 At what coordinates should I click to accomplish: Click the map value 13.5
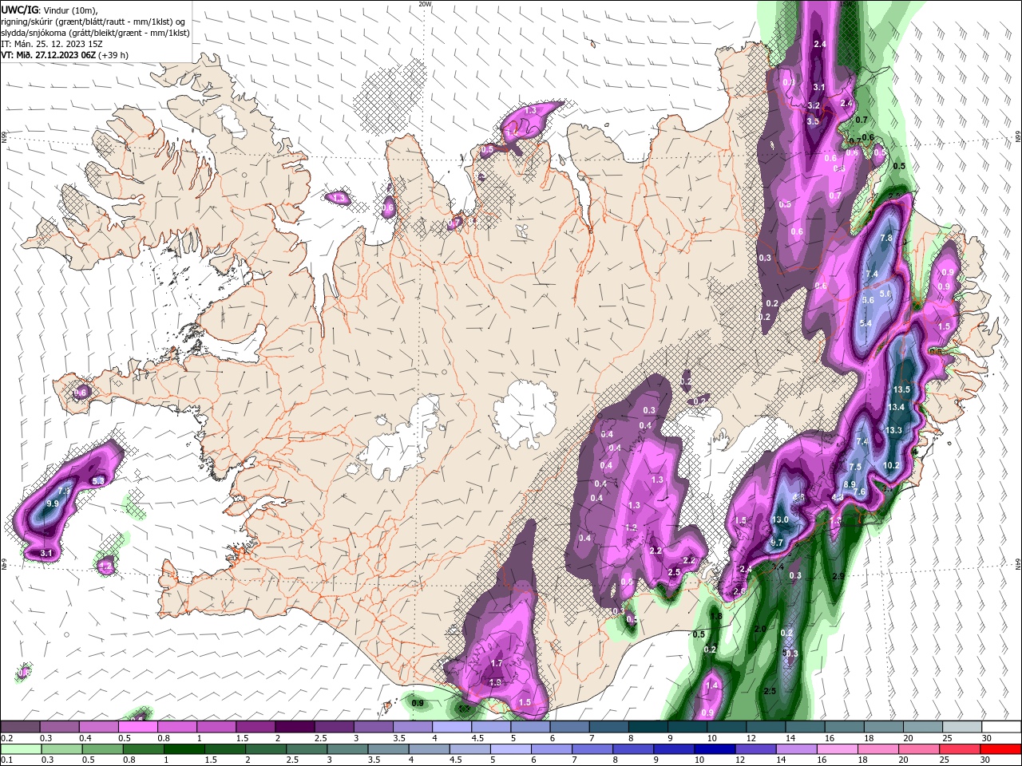[902, 389]
